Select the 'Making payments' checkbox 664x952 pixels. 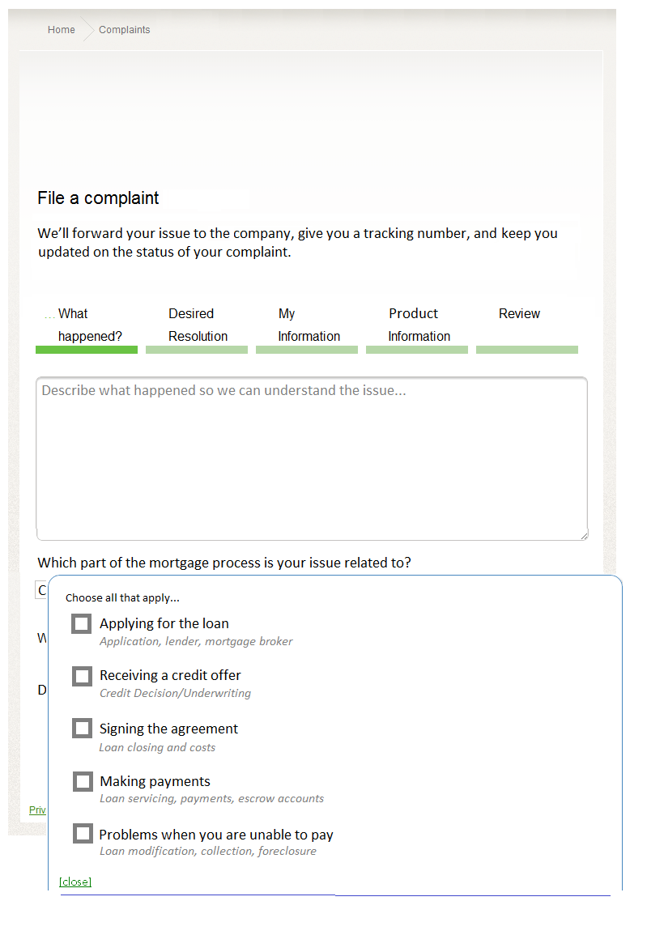tap(82, 781)
